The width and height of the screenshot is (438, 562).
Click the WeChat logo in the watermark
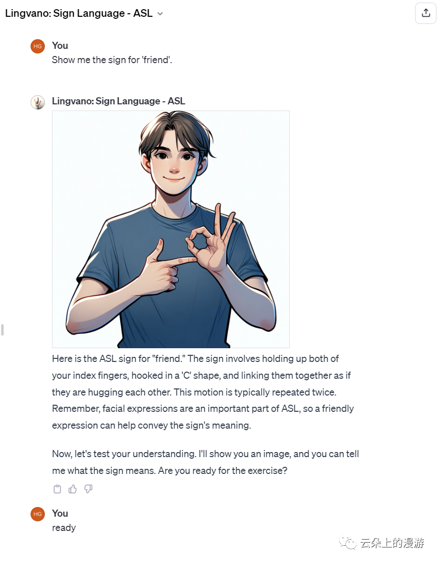point(348,543)
